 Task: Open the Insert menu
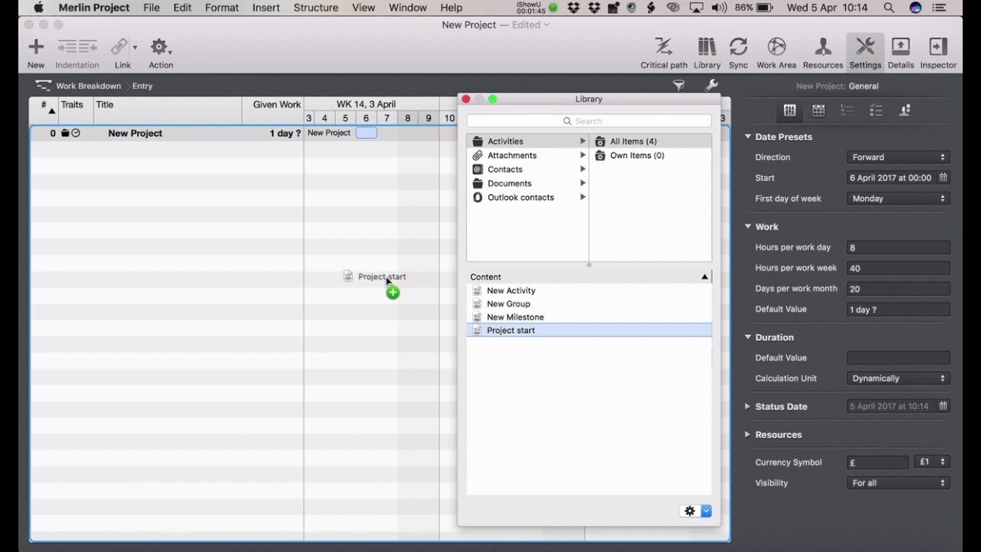tap(266, 8)
